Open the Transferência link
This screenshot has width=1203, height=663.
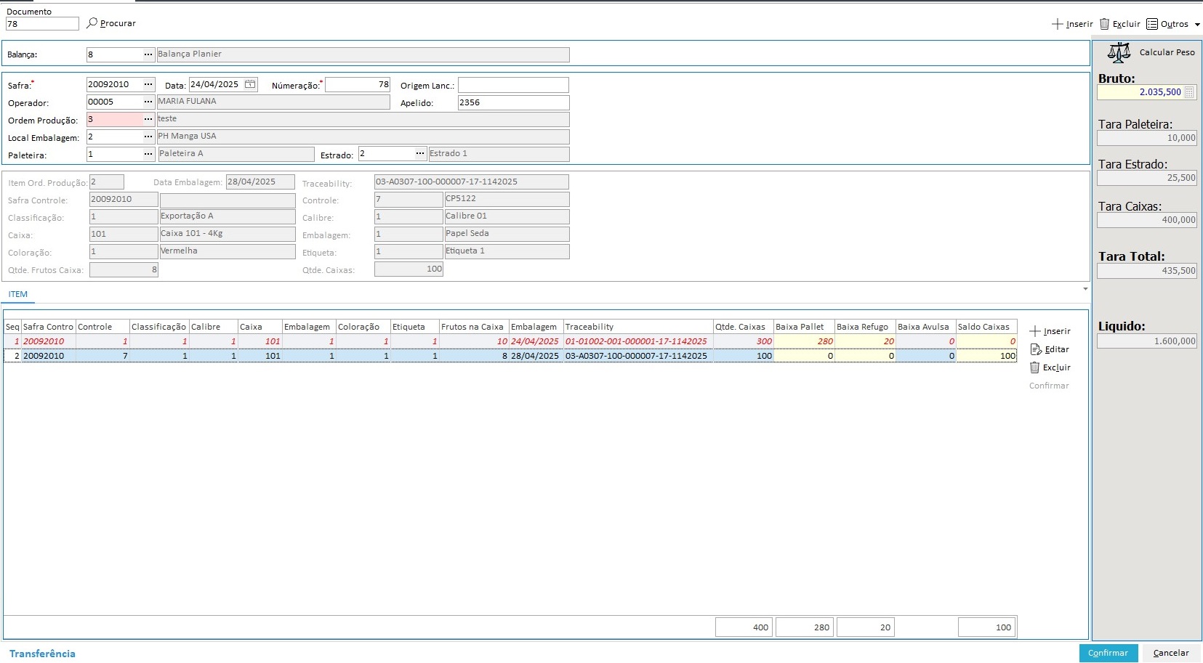pos(42,654)
